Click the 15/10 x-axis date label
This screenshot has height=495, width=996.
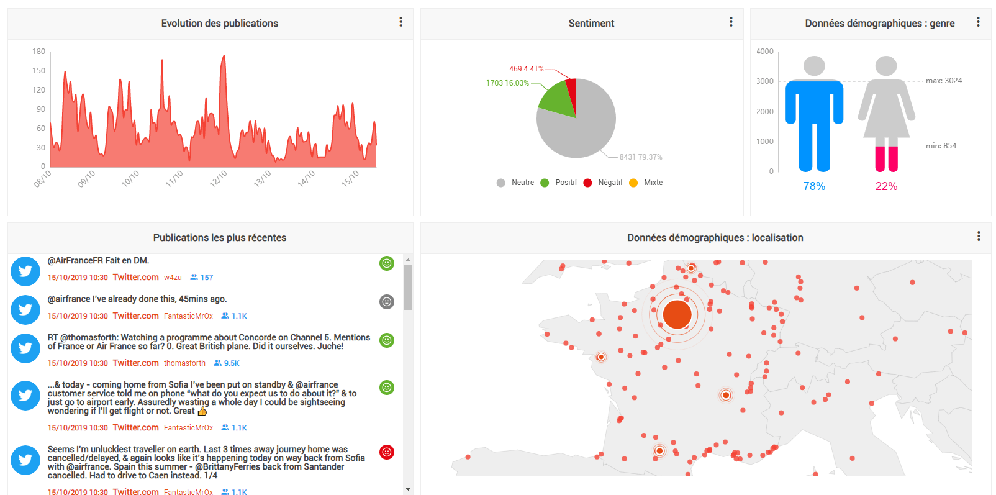(350, 178)
